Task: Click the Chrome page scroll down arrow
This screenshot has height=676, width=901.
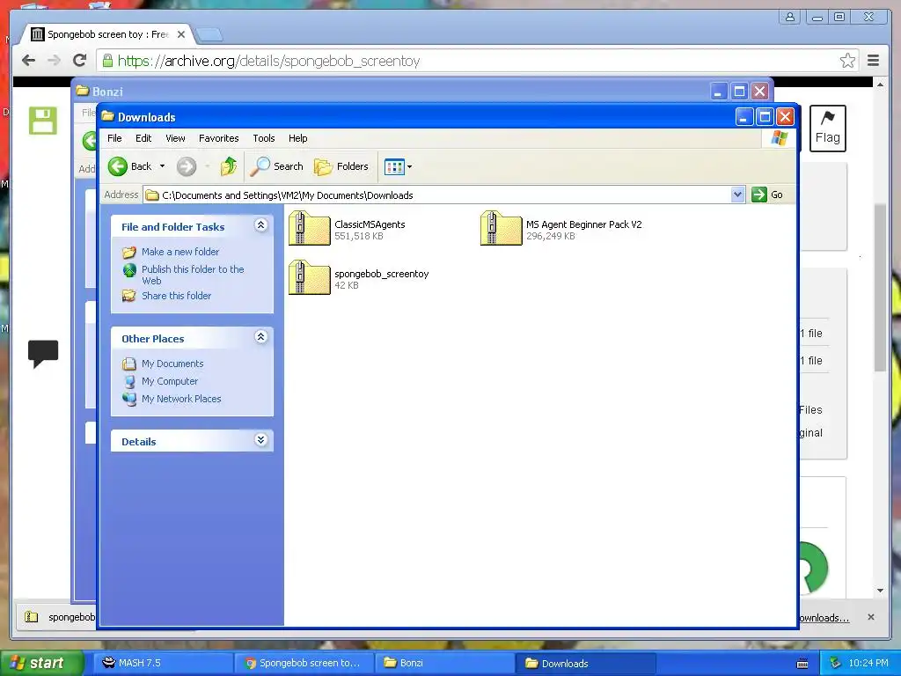Action: coord(880,591)
